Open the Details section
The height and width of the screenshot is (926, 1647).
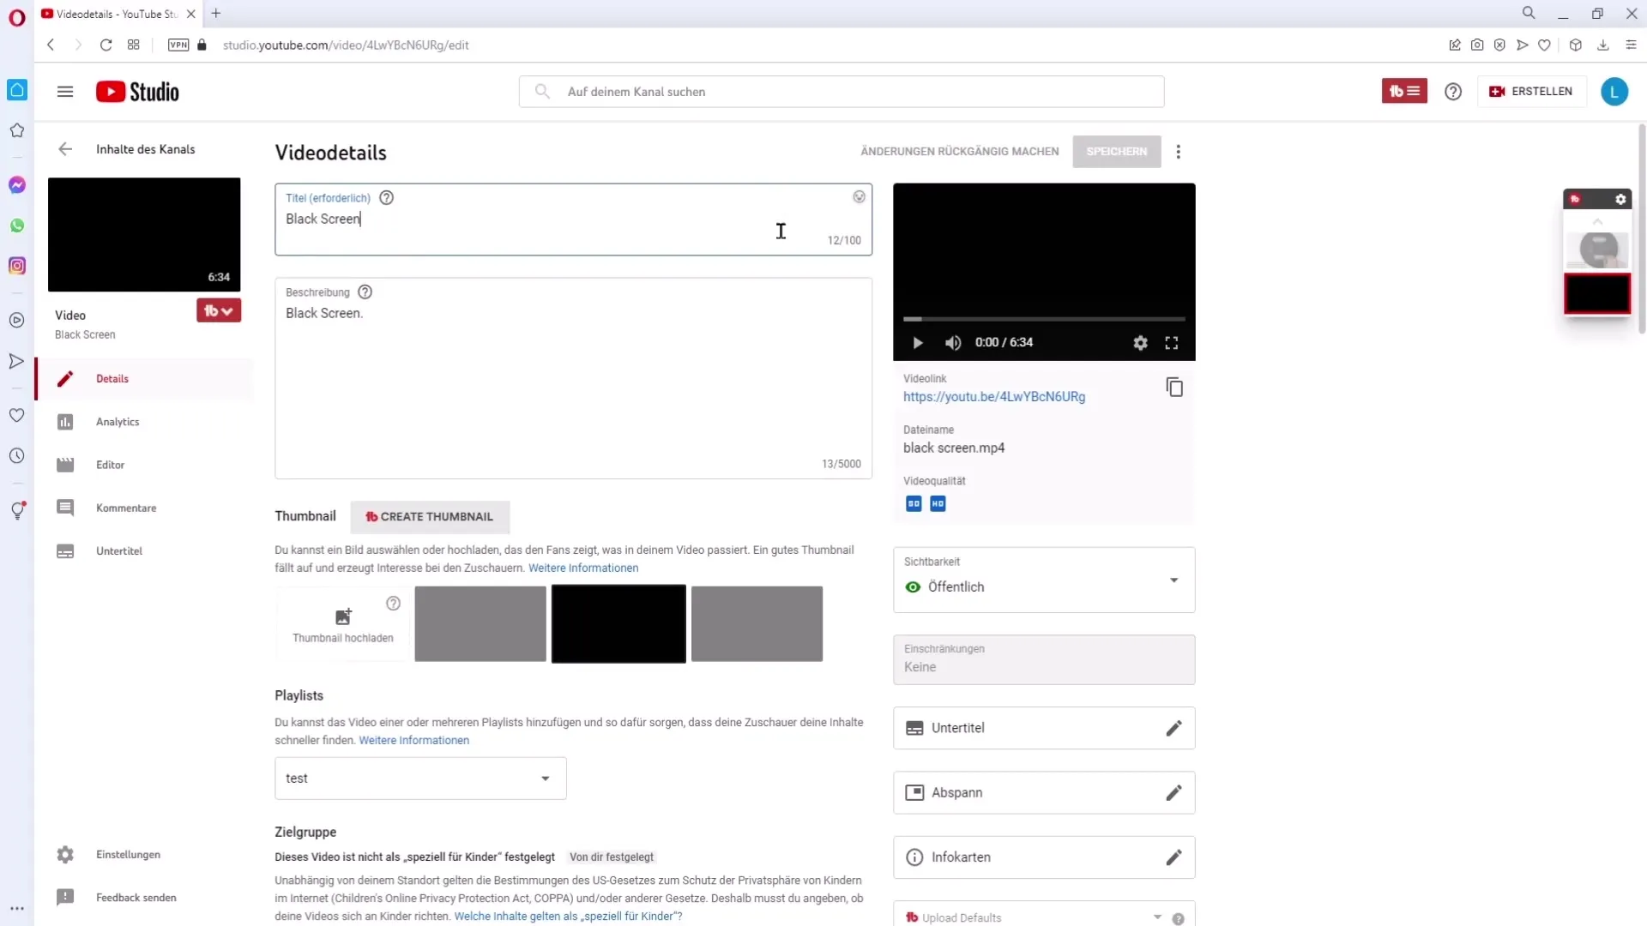[144, 379]
